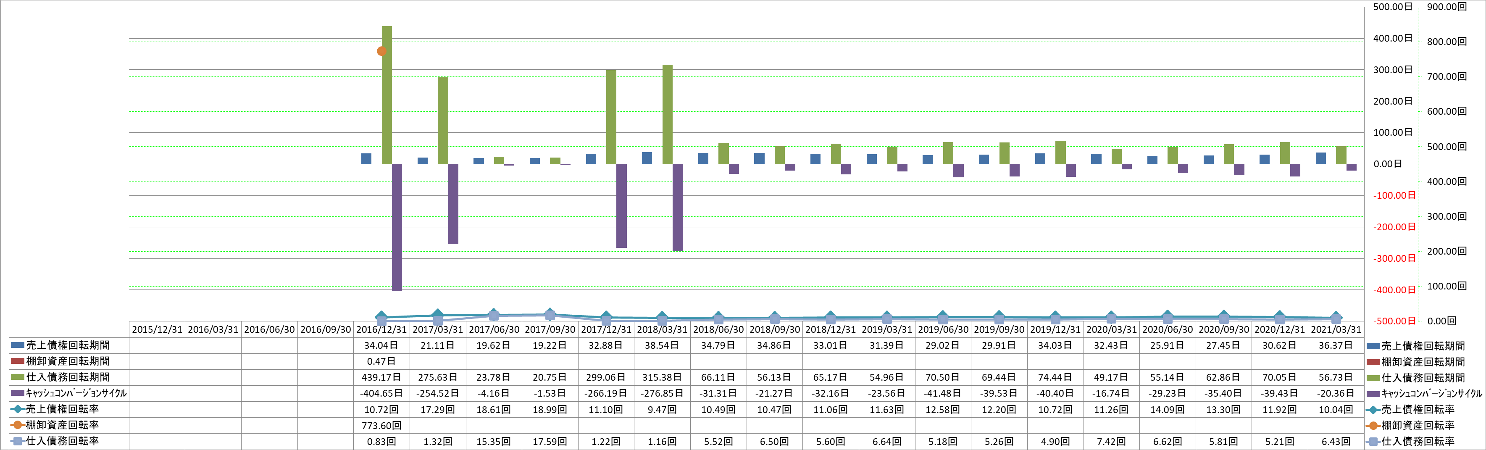Select the cell showing -404.65日
Viewport: 1486px width, 450px height.
[381, 393]
